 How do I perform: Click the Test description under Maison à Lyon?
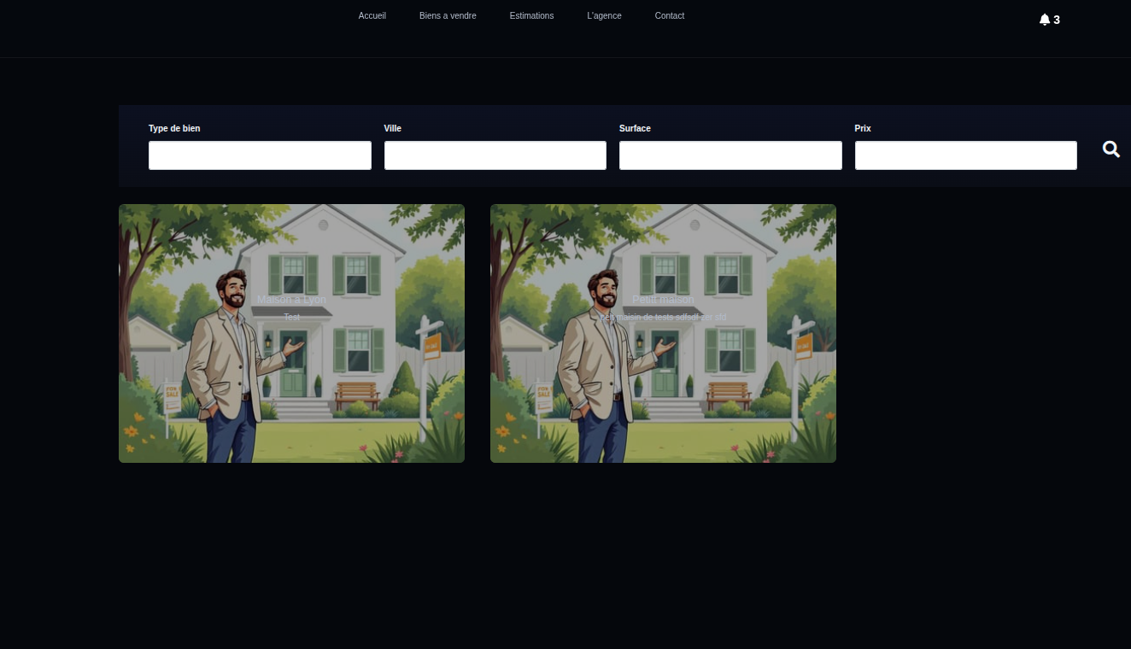[x=291, y=317]
